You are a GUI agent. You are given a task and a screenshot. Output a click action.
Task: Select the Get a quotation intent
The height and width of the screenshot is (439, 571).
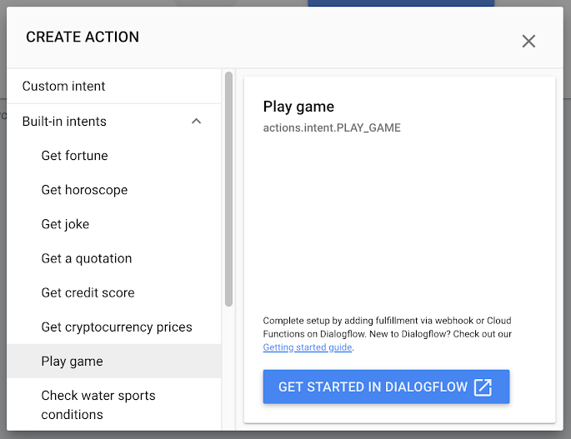tap(87, 258)
